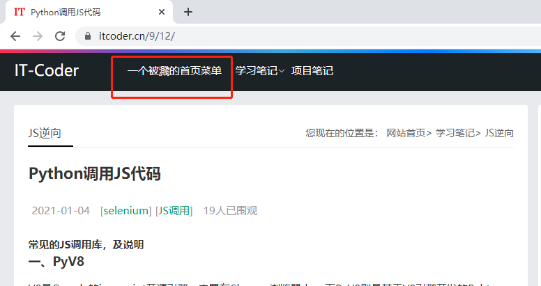Expand the 学习笔记 dropdown menu
Viewport: 541px width, 286px height.
pos(259,71)
